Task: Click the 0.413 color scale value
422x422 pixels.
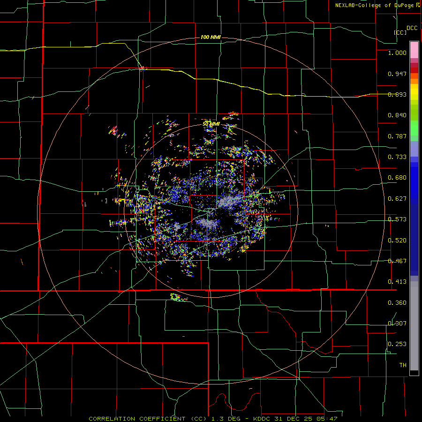Action: coord(397,282)
